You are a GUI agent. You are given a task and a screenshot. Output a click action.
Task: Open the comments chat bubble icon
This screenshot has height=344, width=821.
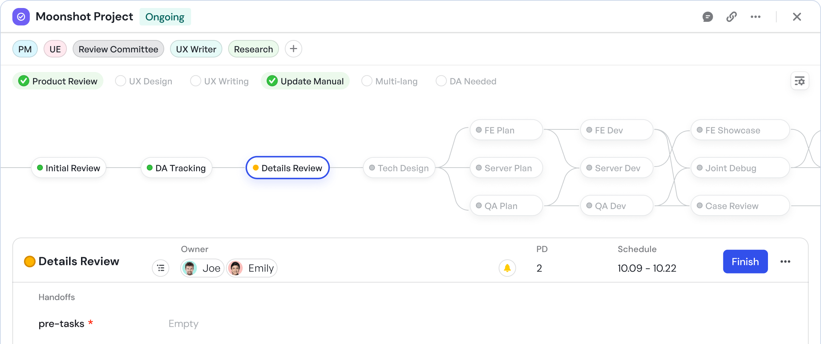pos(707,17)
